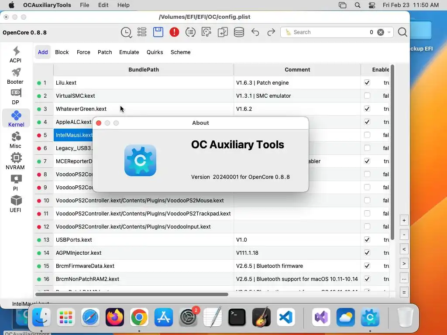
Task: Click the plus button to add kext
Action: click(x=404, y=220)
